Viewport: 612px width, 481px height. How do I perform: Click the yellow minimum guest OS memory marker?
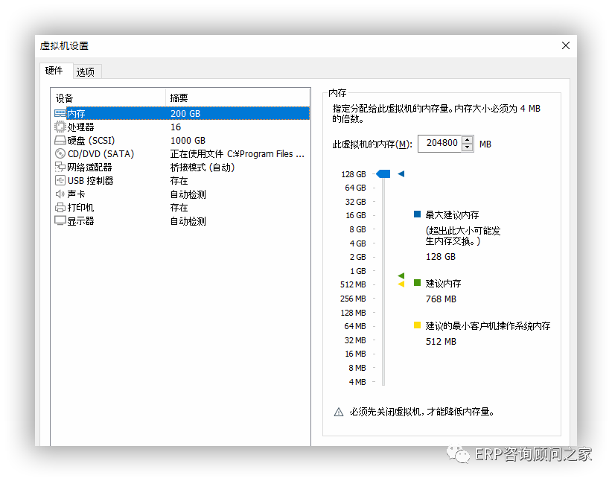click(401, 284)
